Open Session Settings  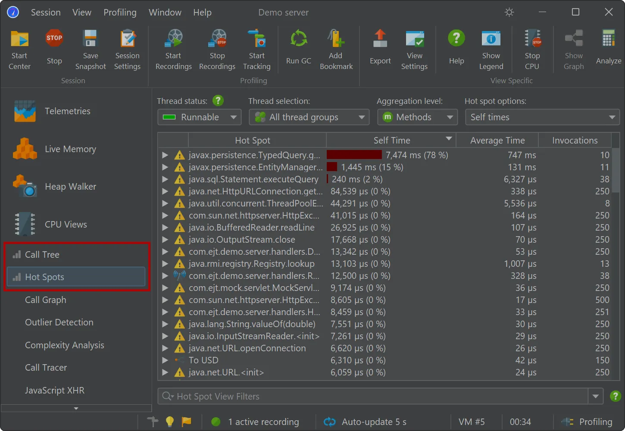[x=128, y=50]
